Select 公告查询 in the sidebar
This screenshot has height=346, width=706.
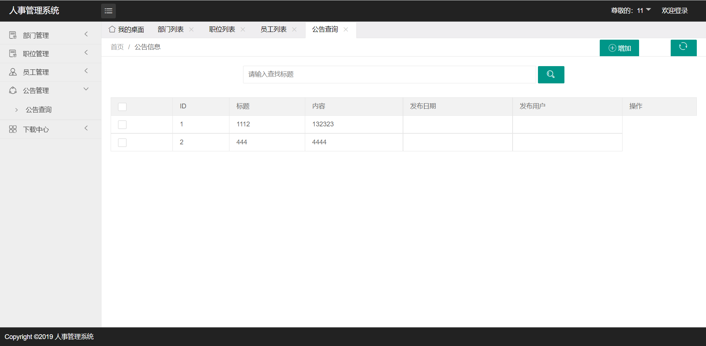coord(39,109)
